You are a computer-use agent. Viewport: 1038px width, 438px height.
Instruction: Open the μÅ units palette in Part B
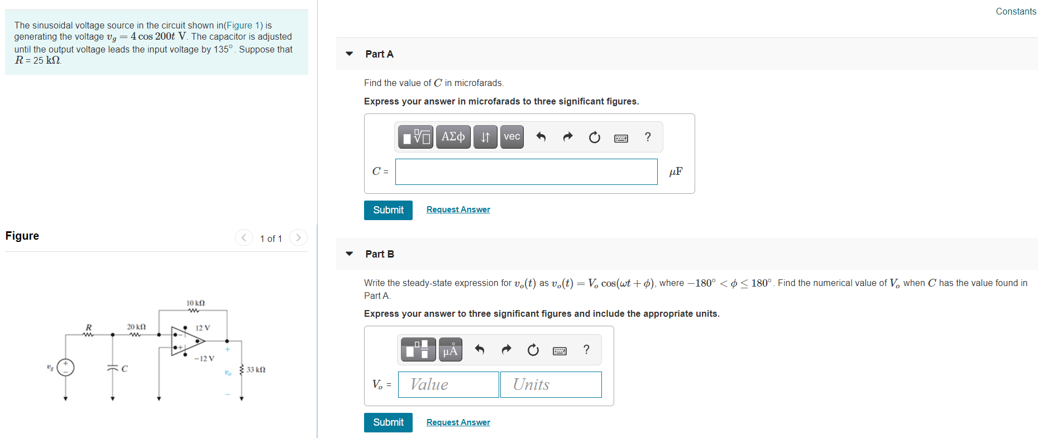450,349
